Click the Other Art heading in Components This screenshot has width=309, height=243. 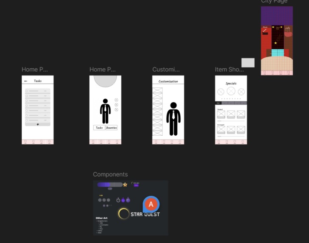[102, 218]
